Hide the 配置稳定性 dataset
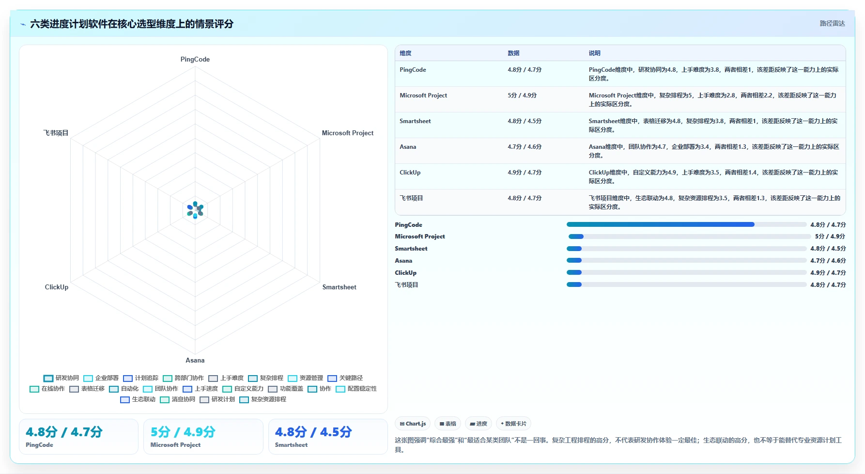 pos(356,389)
